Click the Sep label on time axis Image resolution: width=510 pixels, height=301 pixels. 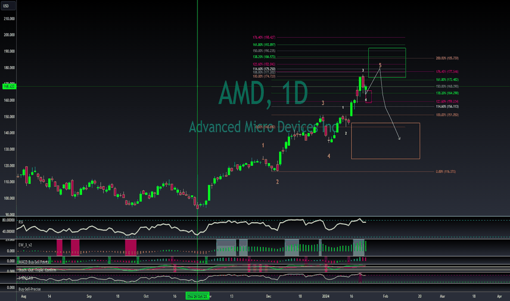click(x=89, y=297)
